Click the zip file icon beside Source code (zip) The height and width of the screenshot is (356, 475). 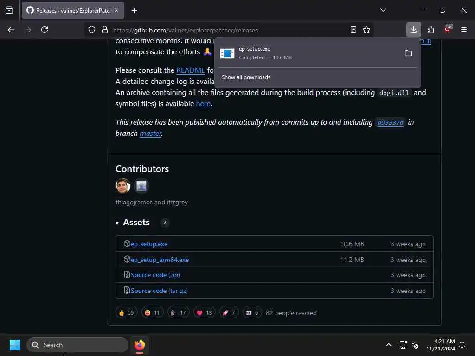(127, 274)
